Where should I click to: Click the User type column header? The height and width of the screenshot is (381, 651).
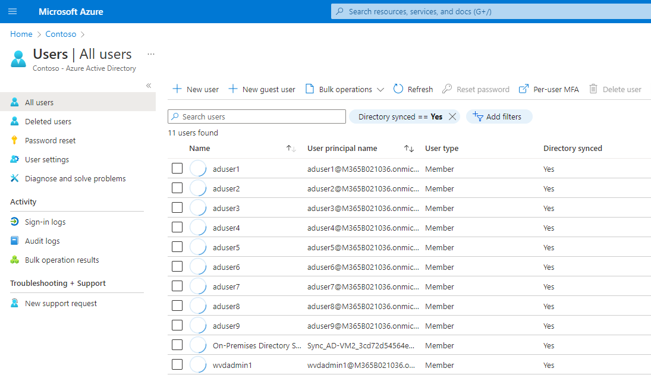pos(442,148)
